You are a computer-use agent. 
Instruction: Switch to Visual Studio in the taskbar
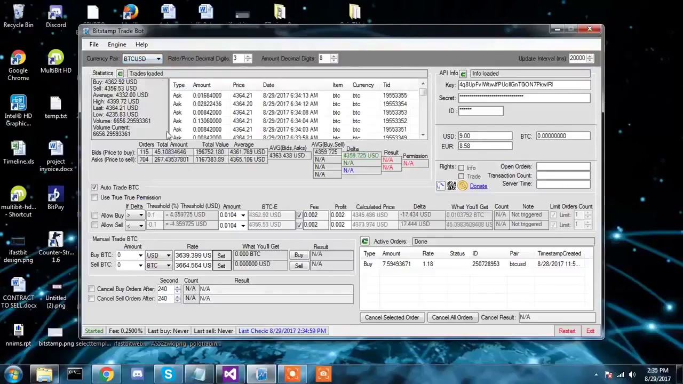point(230,374)
